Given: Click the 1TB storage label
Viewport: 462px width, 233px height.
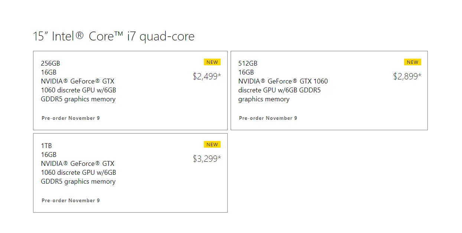Looking at the screenshot, I should tap(46, 146).
